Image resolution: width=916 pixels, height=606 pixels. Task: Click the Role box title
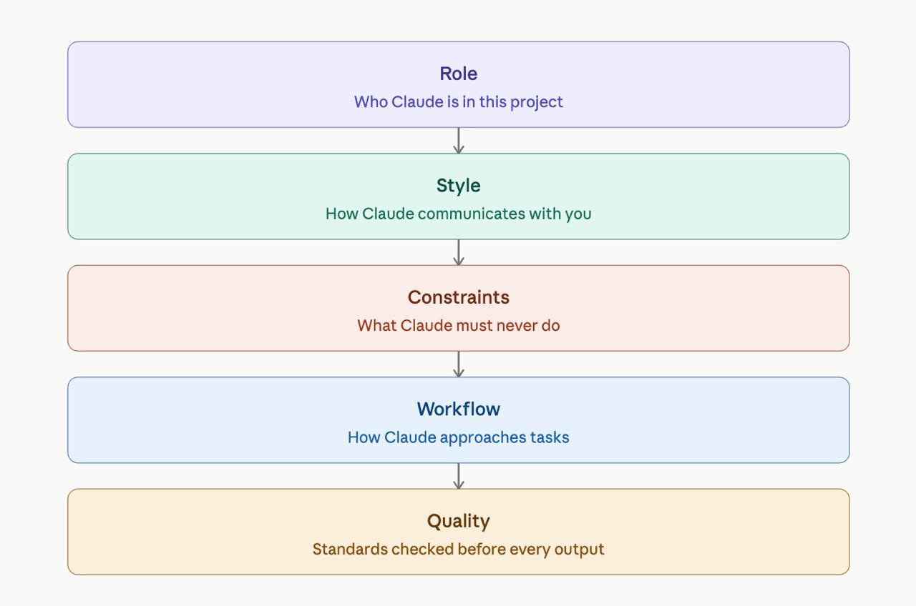458,74
